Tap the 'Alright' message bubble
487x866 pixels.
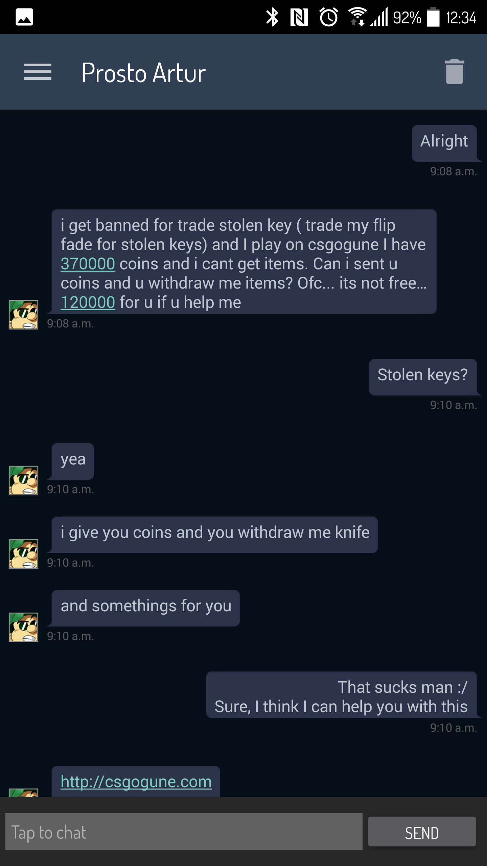coord(444,141)
